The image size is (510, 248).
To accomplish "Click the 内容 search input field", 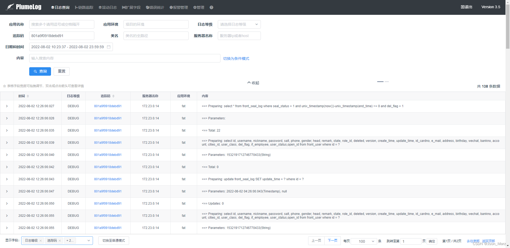I will click(x=125, y=58).
